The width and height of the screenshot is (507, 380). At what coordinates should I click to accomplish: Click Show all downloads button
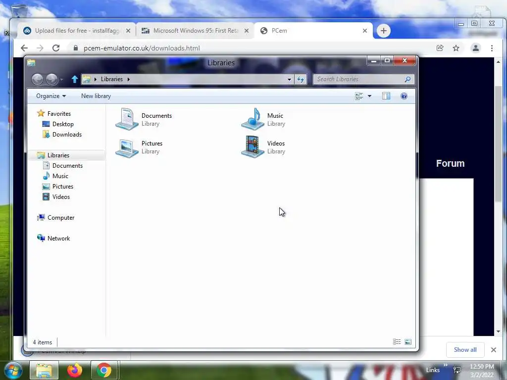click(x=465, y=350)
